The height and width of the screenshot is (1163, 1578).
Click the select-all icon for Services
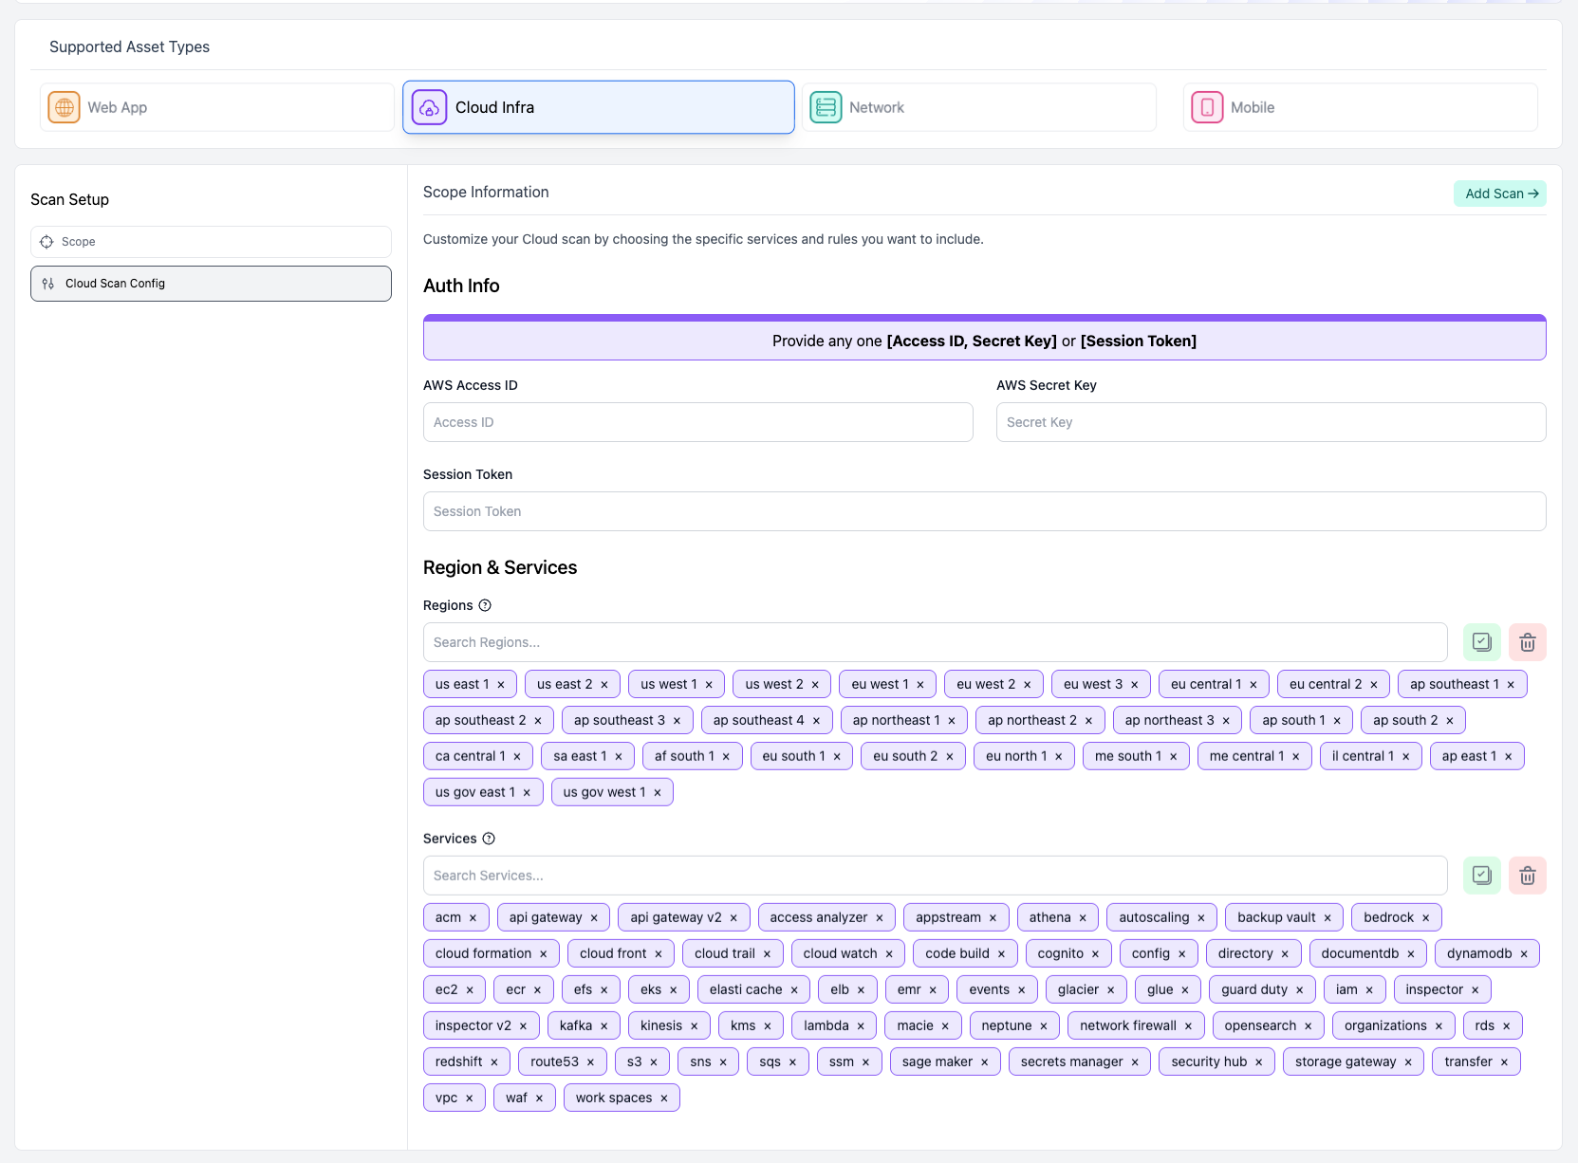point(1481,876)
